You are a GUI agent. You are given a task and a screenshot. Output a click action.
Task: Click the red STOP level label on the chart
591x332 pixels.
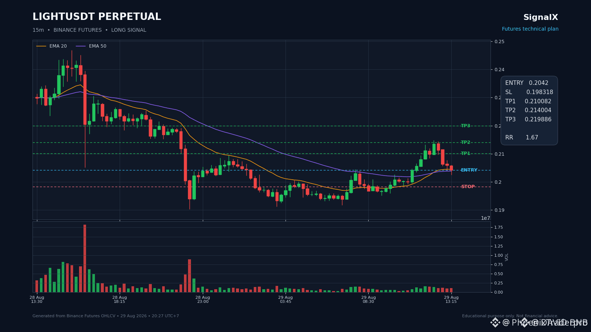point(468,187)
